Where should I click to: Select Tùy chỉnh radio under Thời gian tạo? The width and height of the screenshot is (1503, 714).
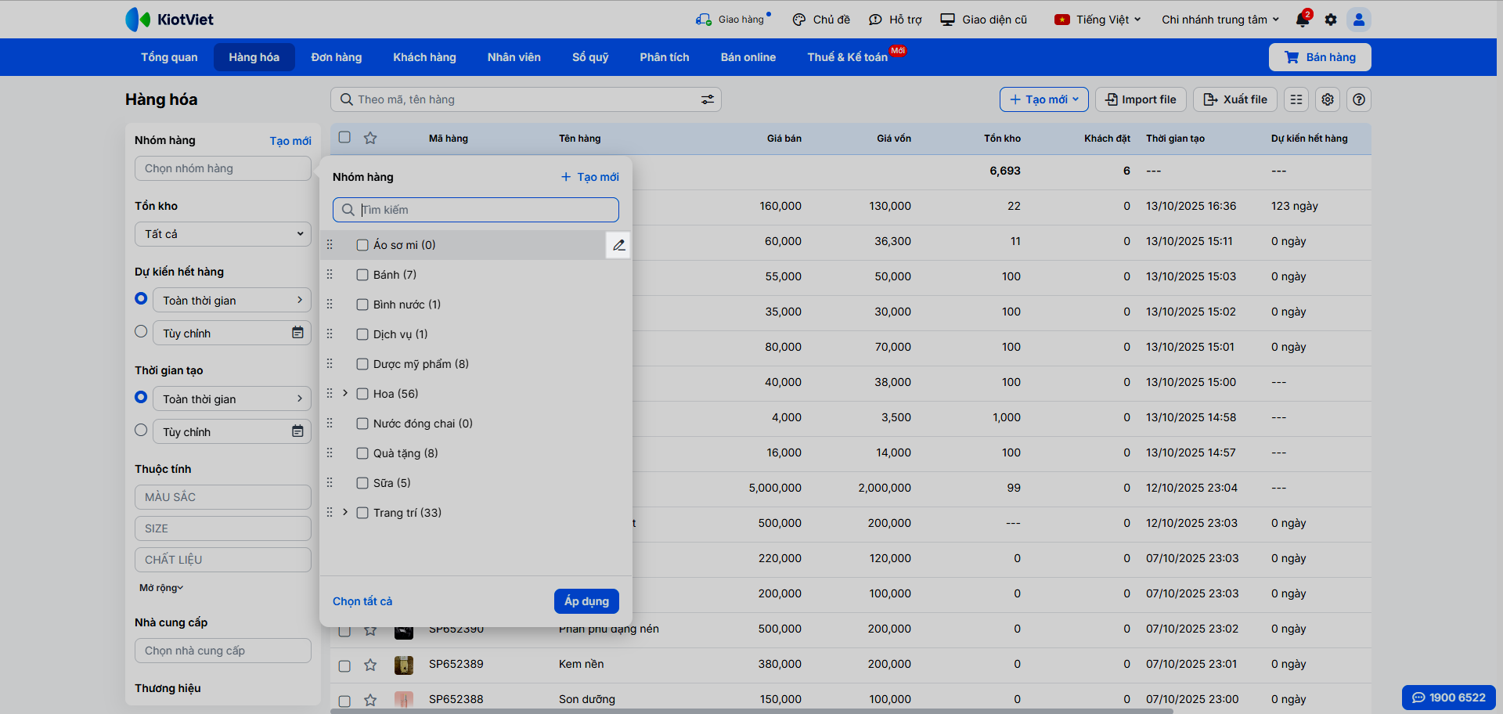point(141,430)
